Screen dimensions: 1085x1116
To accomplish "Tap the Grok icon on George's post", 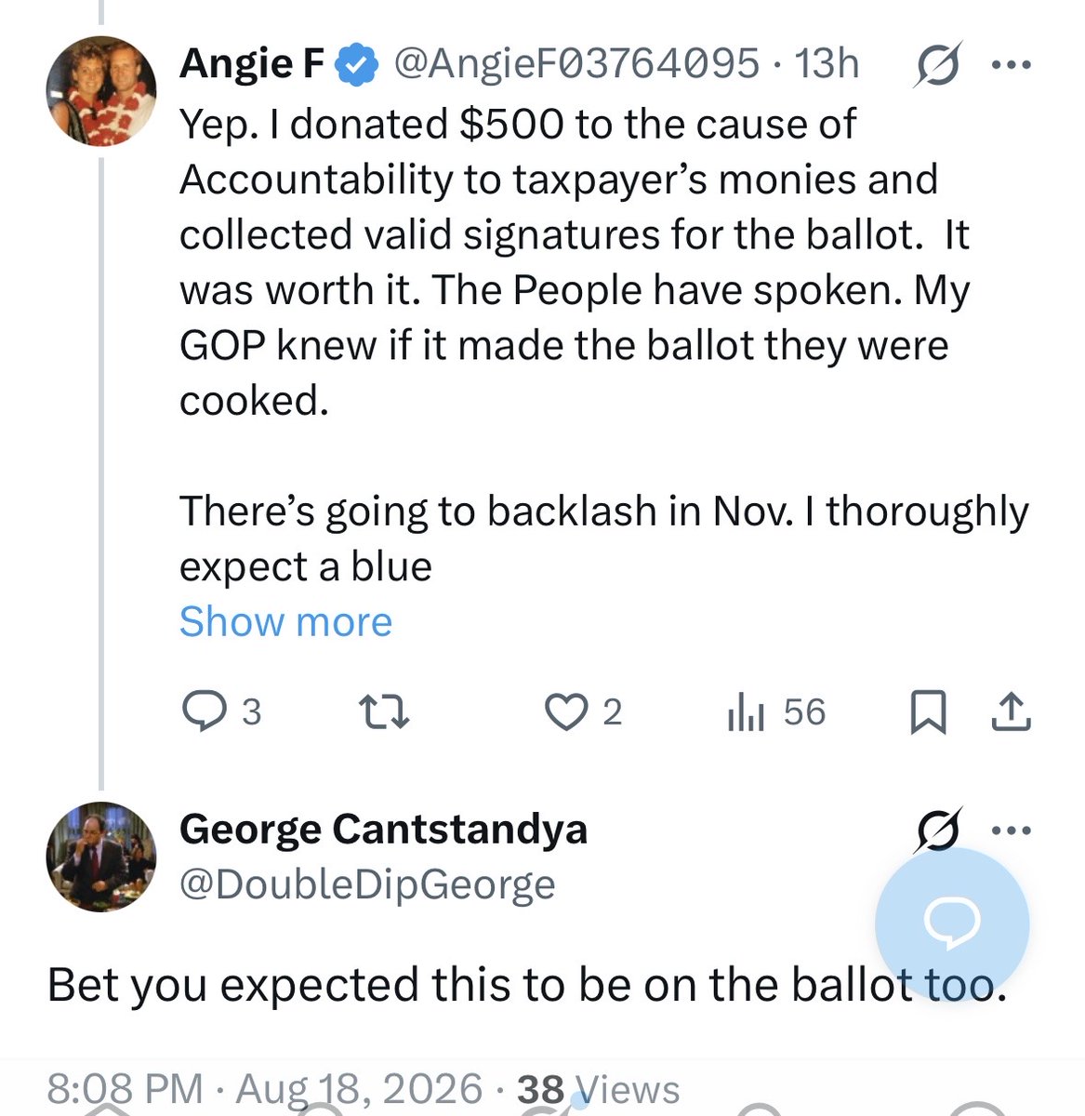I will coord(937,830).
